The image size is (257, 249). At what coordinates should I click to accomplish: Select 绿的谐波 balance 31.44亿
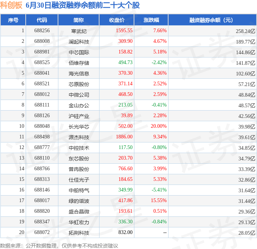pyautogui.click(x=247, y=201)
